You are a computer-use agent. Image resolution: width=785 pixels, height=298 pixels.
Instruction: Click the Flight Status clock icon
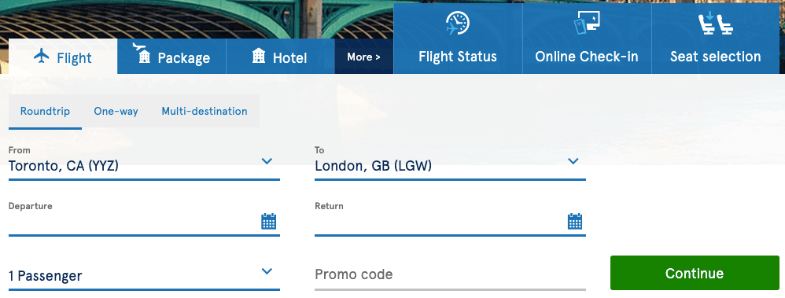point(458,23)
